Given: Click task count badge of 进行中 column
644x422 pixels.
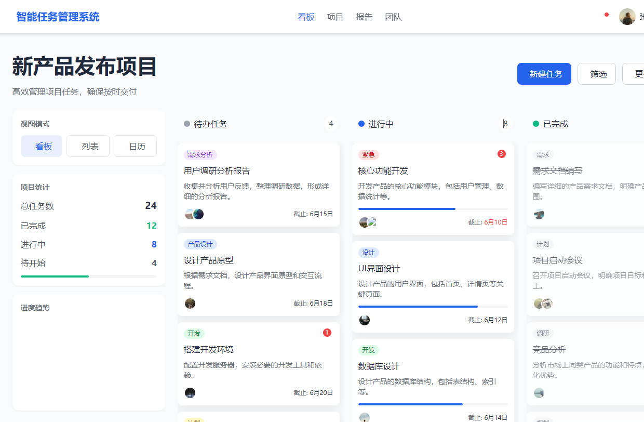Looking at the screenshot, I should pyautogui.click(x=505, y=124).
